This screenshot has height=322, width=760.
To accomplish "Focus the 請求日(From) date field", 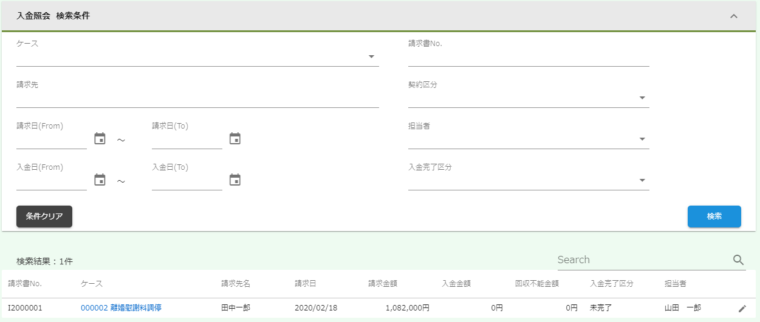I will (52, 140).
